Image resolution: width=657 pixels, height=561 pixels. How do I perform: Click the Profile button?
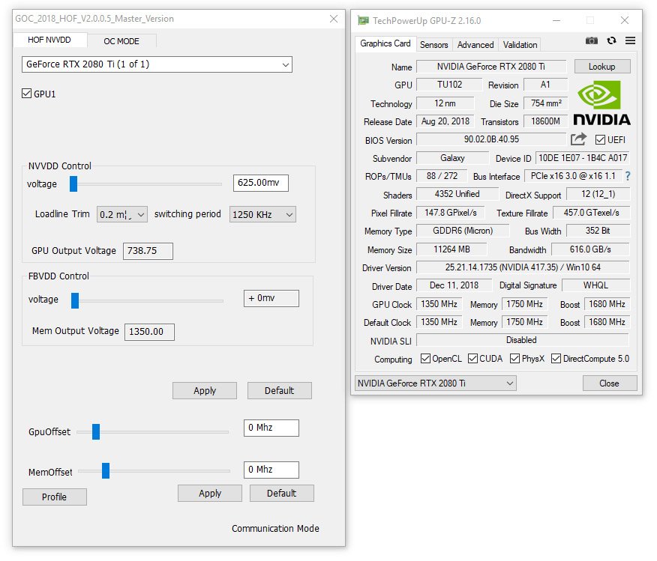54,497
